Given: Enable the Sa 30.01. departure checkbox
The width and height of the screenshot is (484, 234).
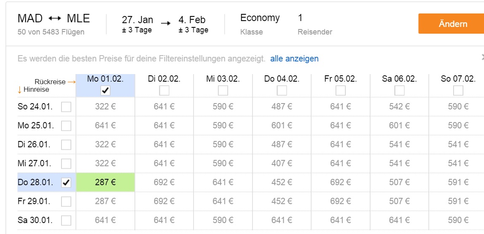Looking at the screenshot, I should pos(66,221).
